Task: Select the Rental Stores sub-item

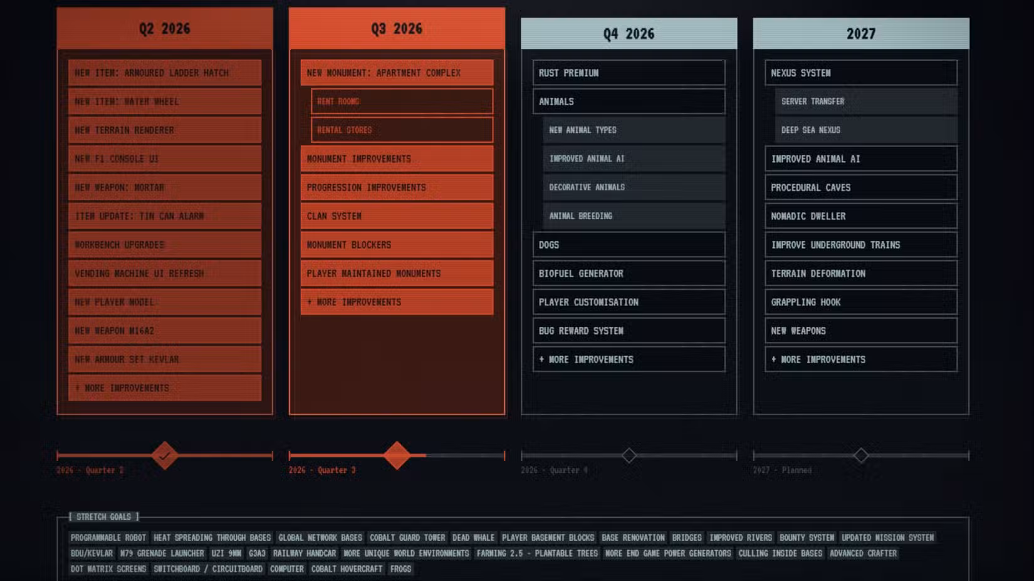Action: point(402,130)
